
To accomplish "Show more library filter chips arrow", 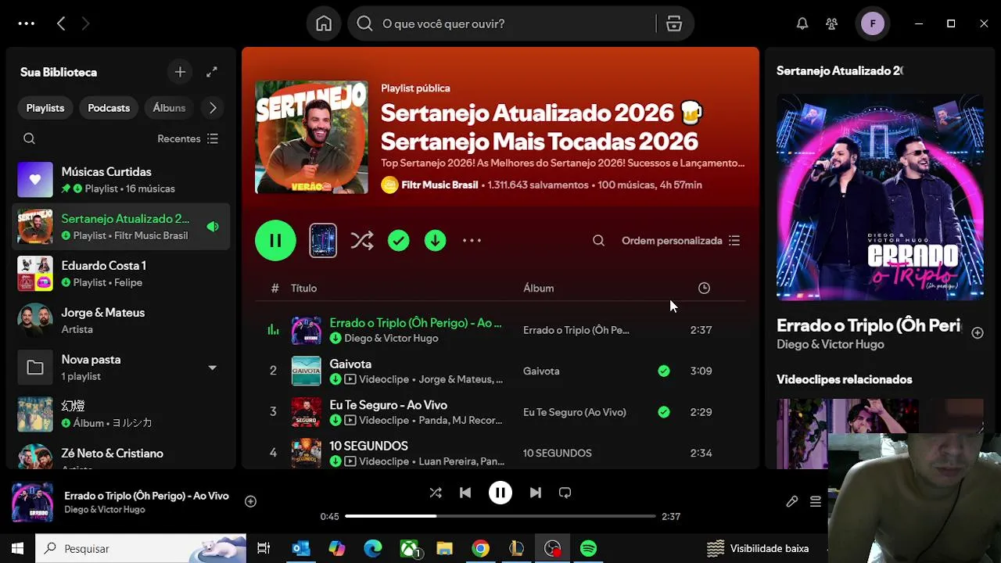I will point(213,108).
